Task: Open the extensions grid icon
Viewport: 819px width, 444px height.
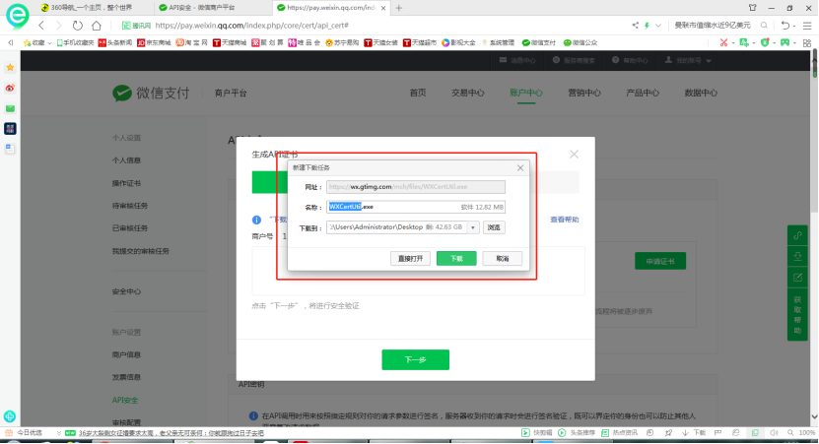Action: (807, 42)
